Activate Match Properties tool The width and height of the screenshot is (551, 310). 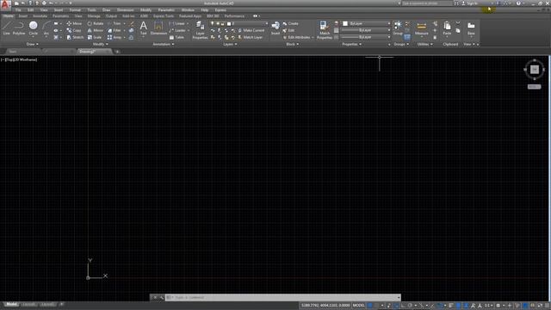click(x=325, y=30)
